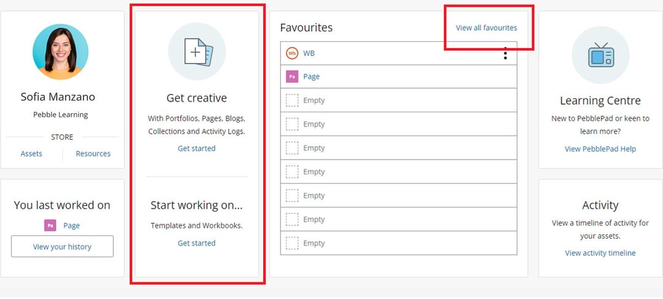663x299 pixels.
Task: Click the Pa icon under You last worked on
Action: coord(50,226)
